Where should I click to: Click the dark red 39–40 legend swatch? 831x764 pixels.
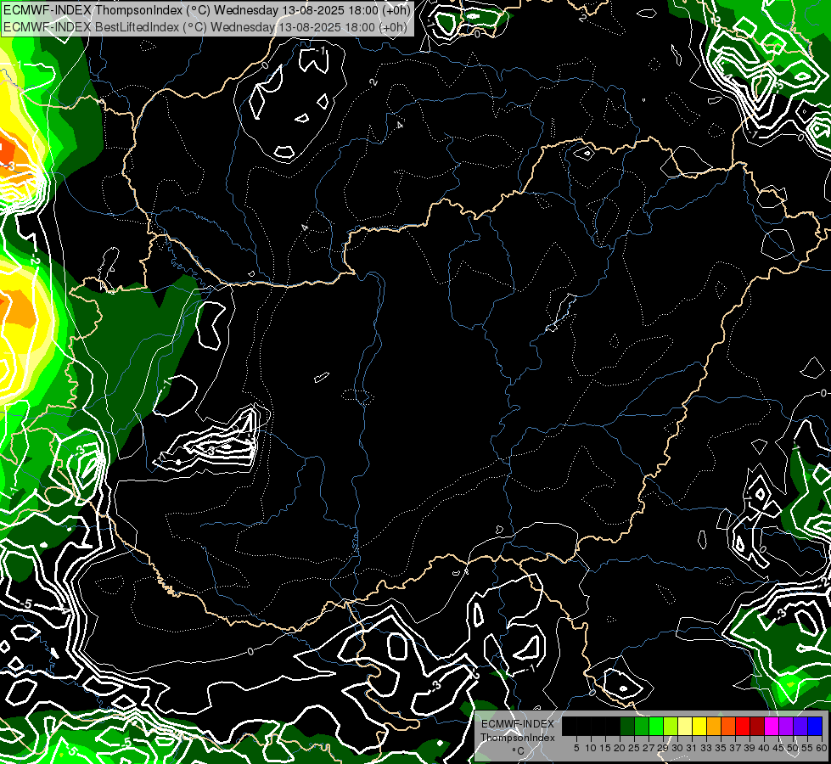(757, 726)
